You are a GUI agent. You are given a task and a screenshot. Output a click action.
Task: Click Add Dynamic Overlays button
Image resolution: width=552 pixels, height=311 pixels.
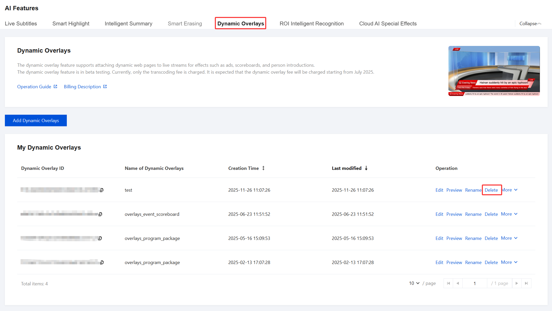pyautogui.click(x=36, y=121)
